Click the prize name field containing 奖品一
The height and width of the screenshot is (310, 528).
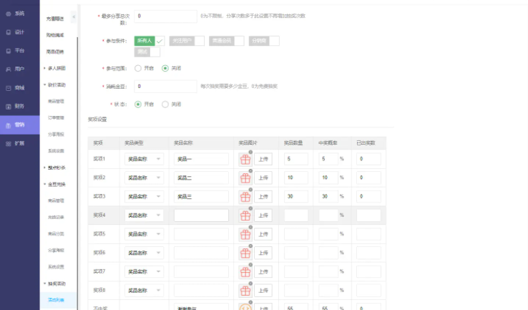(201, 159)
